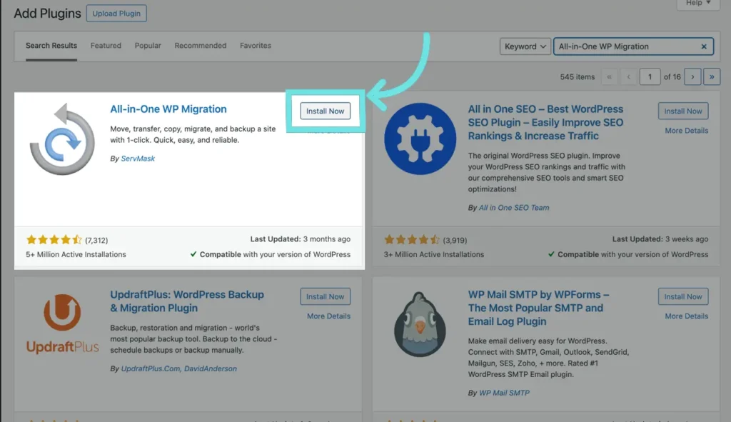Install UpdraftPlus plugin now
This screenshot has height=422, width=731.
[325, 296]
